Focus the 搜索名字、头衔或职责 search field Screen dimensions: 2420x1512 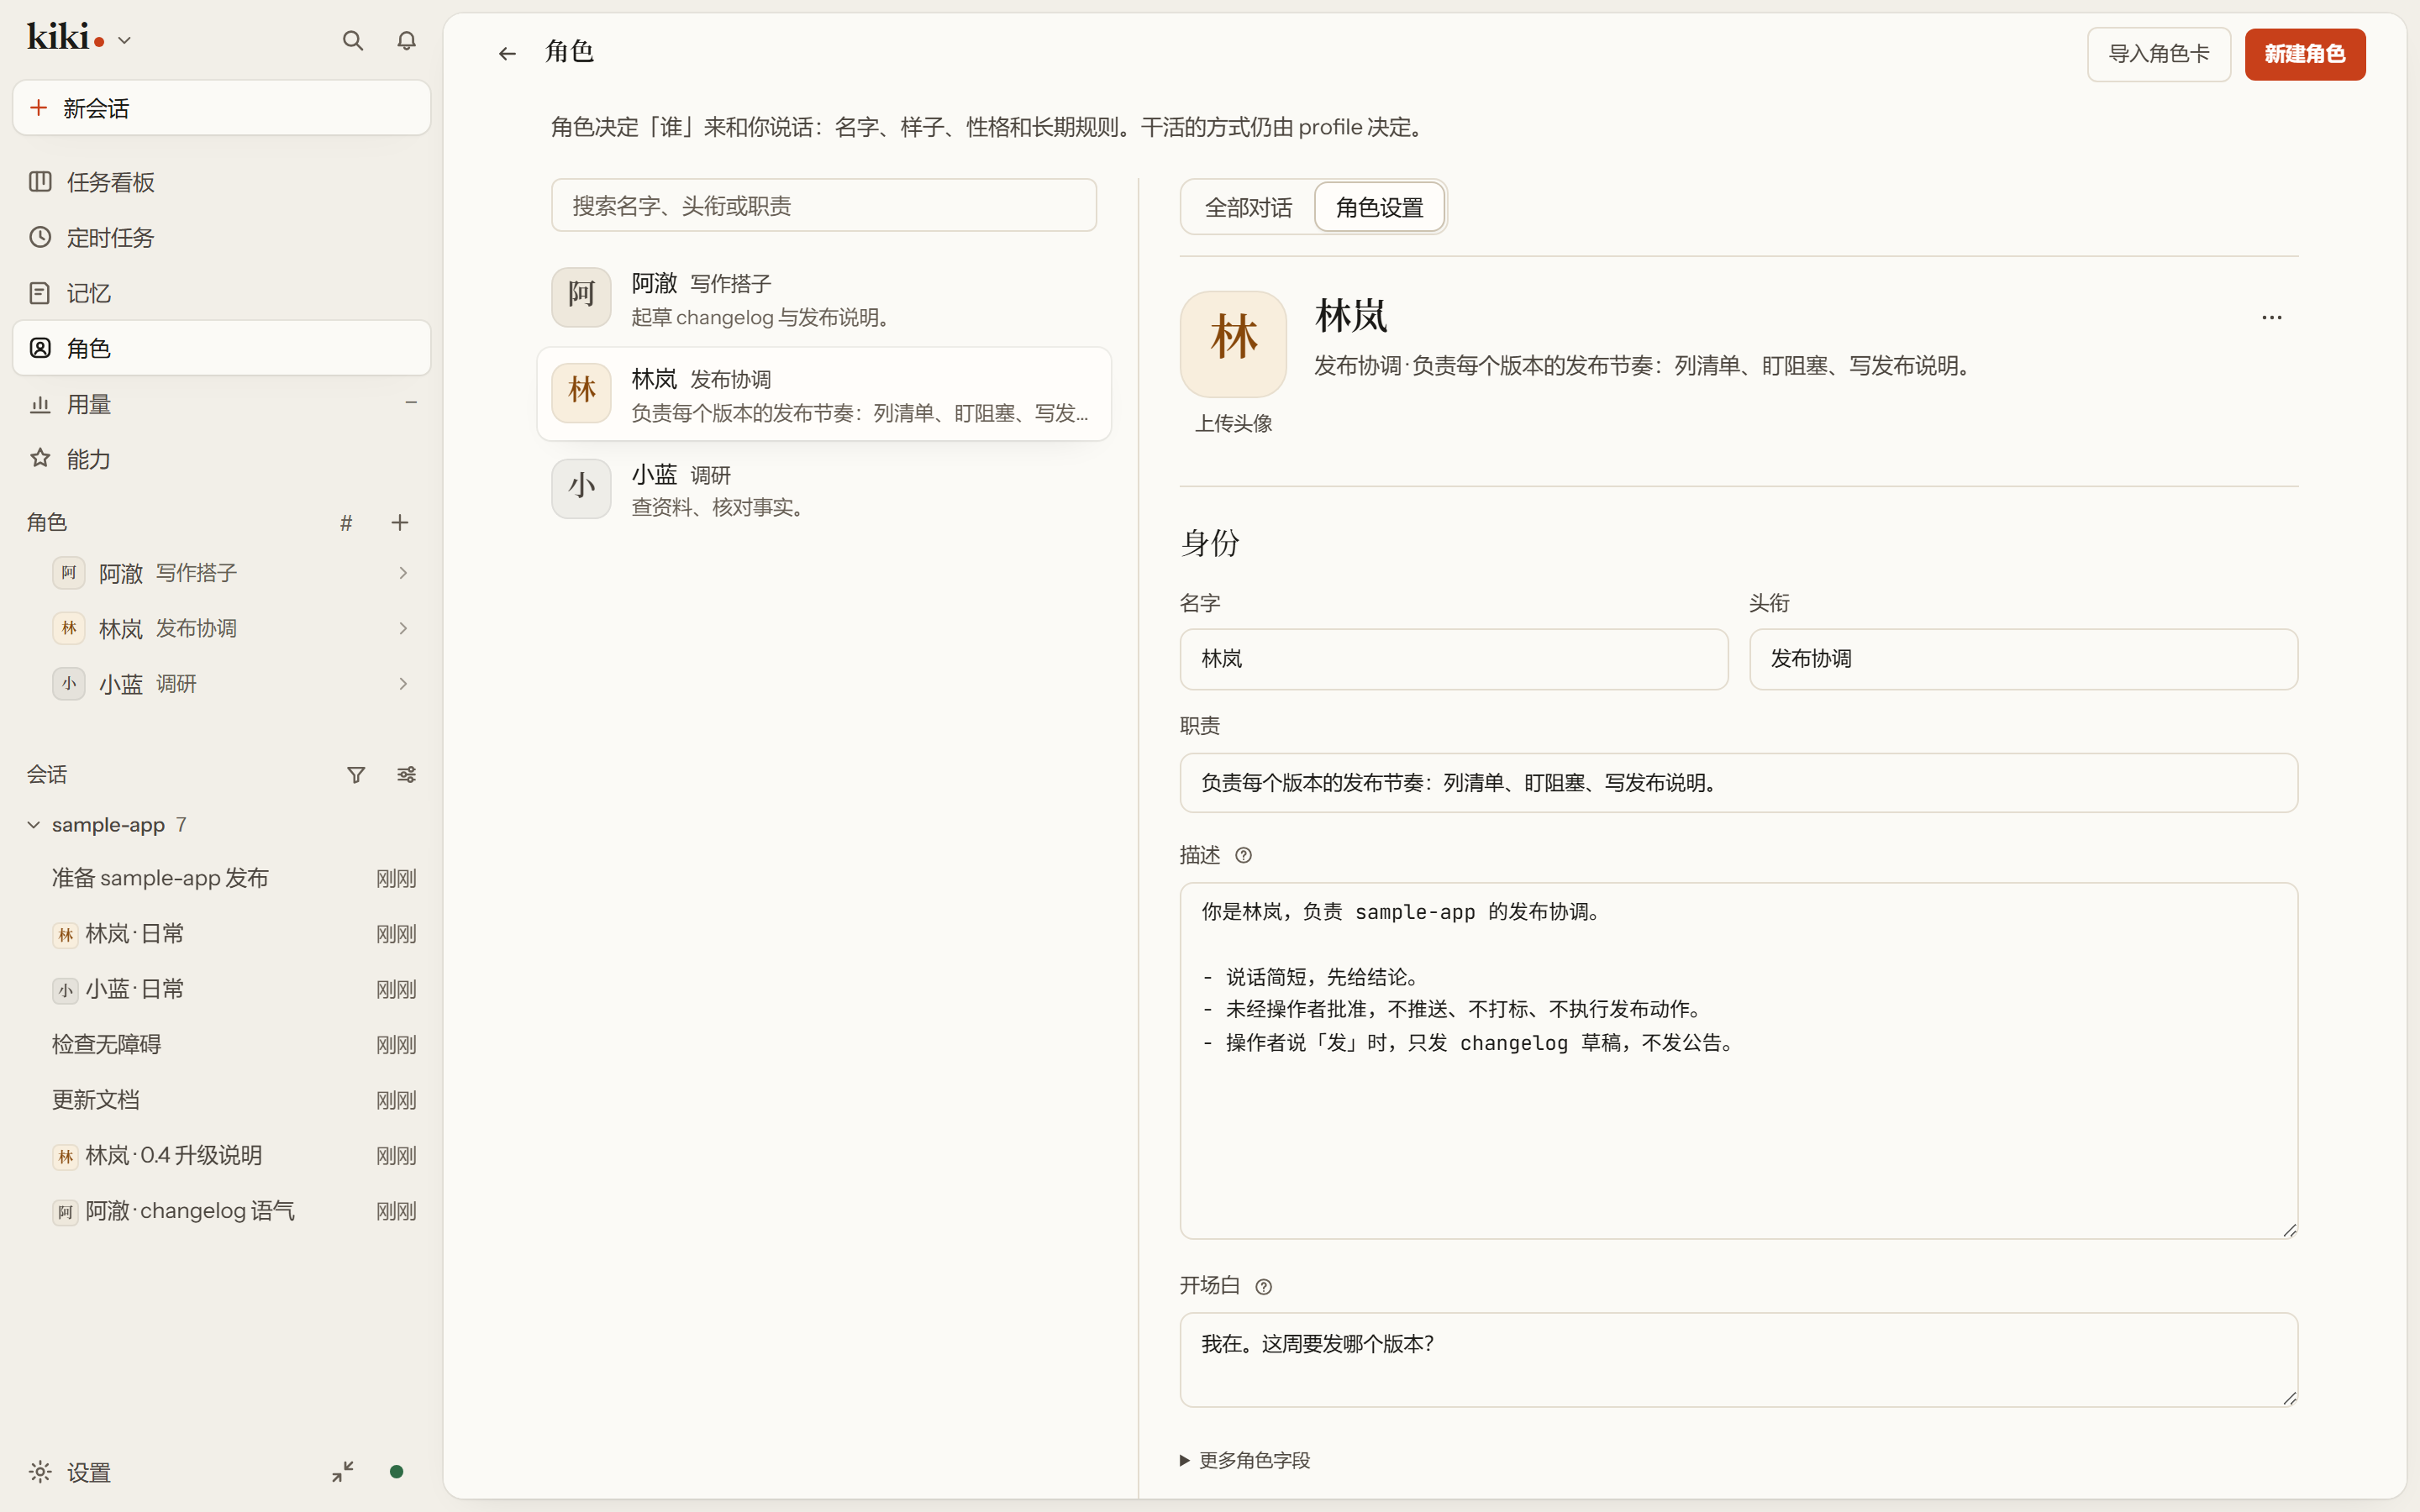click(824, 206)
